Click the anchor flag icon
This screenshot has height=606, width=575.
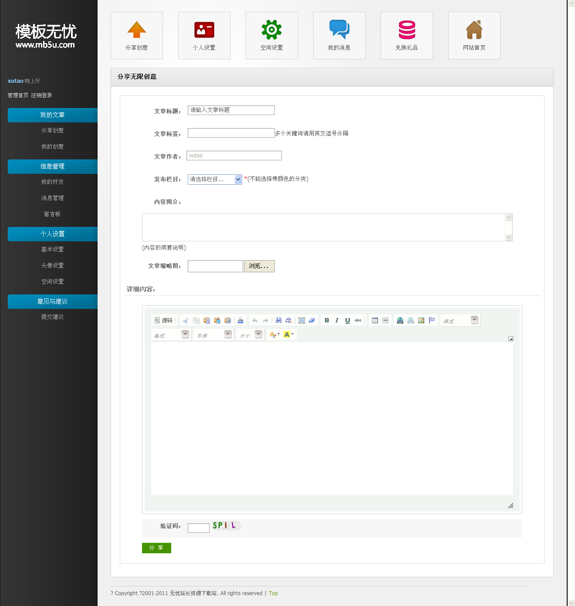point(432,320)
